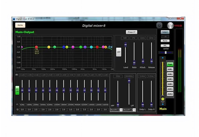This screenshot has height=137, width=199.
Task: Click the Phase 0° button
Action: (132, 32)
